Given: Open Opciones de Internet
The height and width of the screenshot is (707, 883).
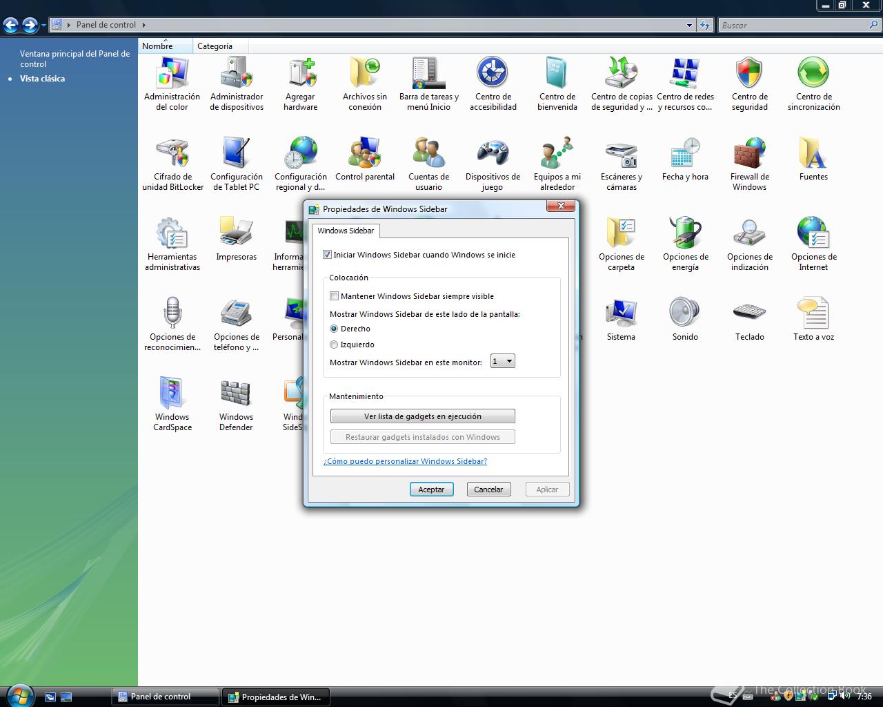Looking at the screenshot, I should (813, 244).
